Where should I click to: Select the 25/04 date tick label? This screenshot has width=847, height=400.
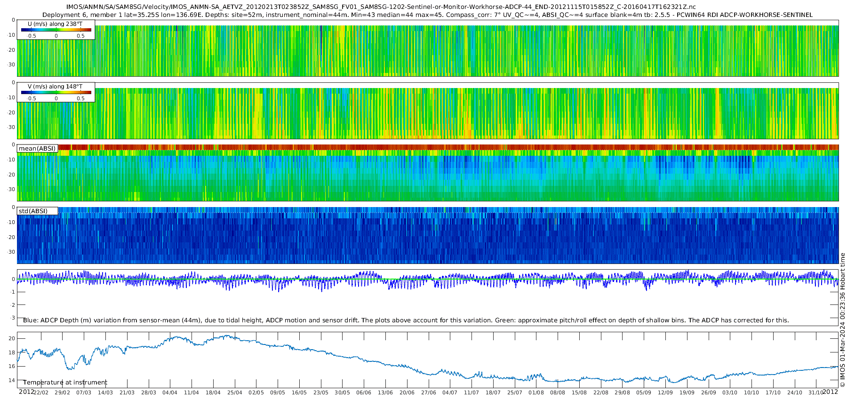tap(235, 392)
